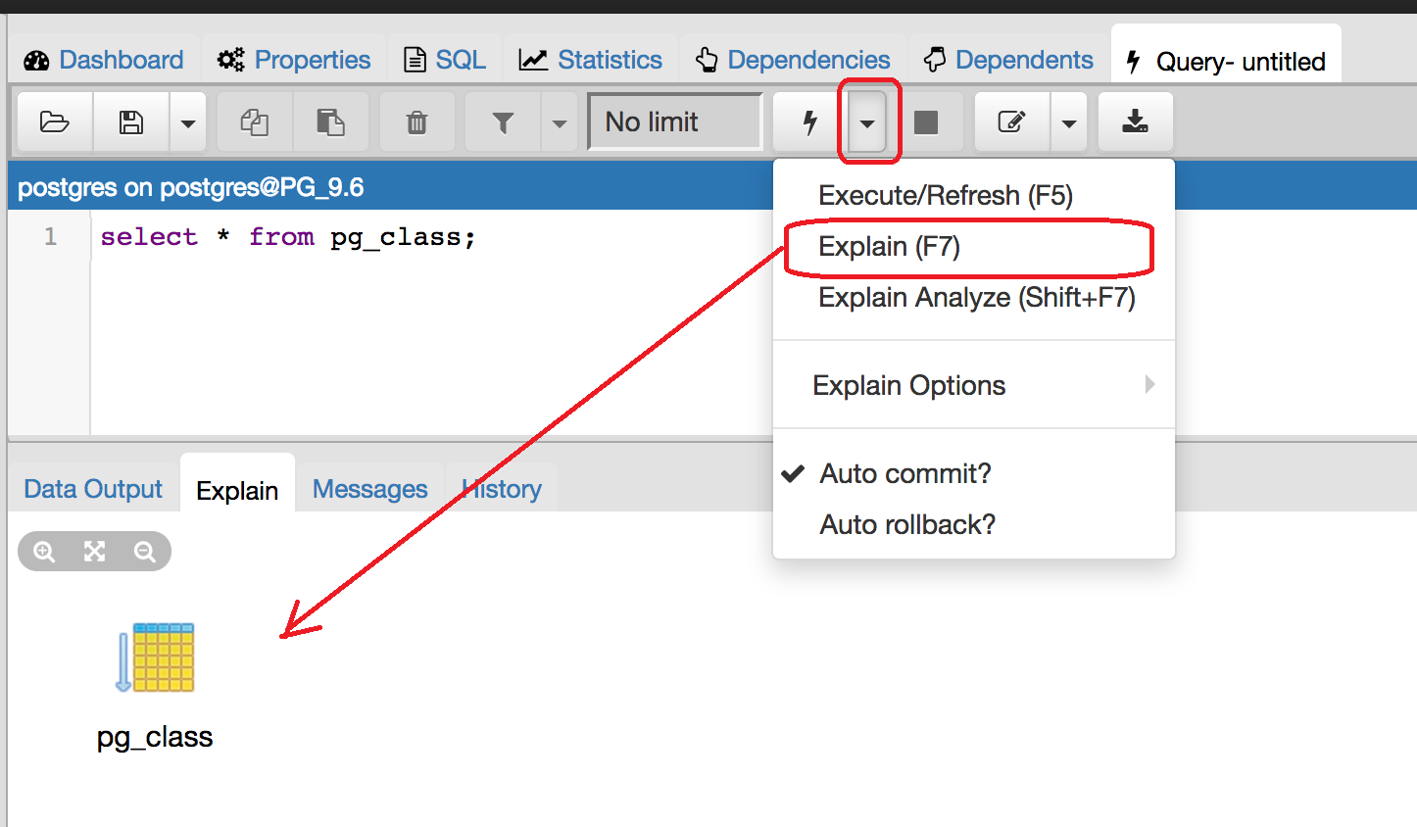1417x827 pixels.
Task: Open the Statistics tab
Action: (x=591, y=61)
